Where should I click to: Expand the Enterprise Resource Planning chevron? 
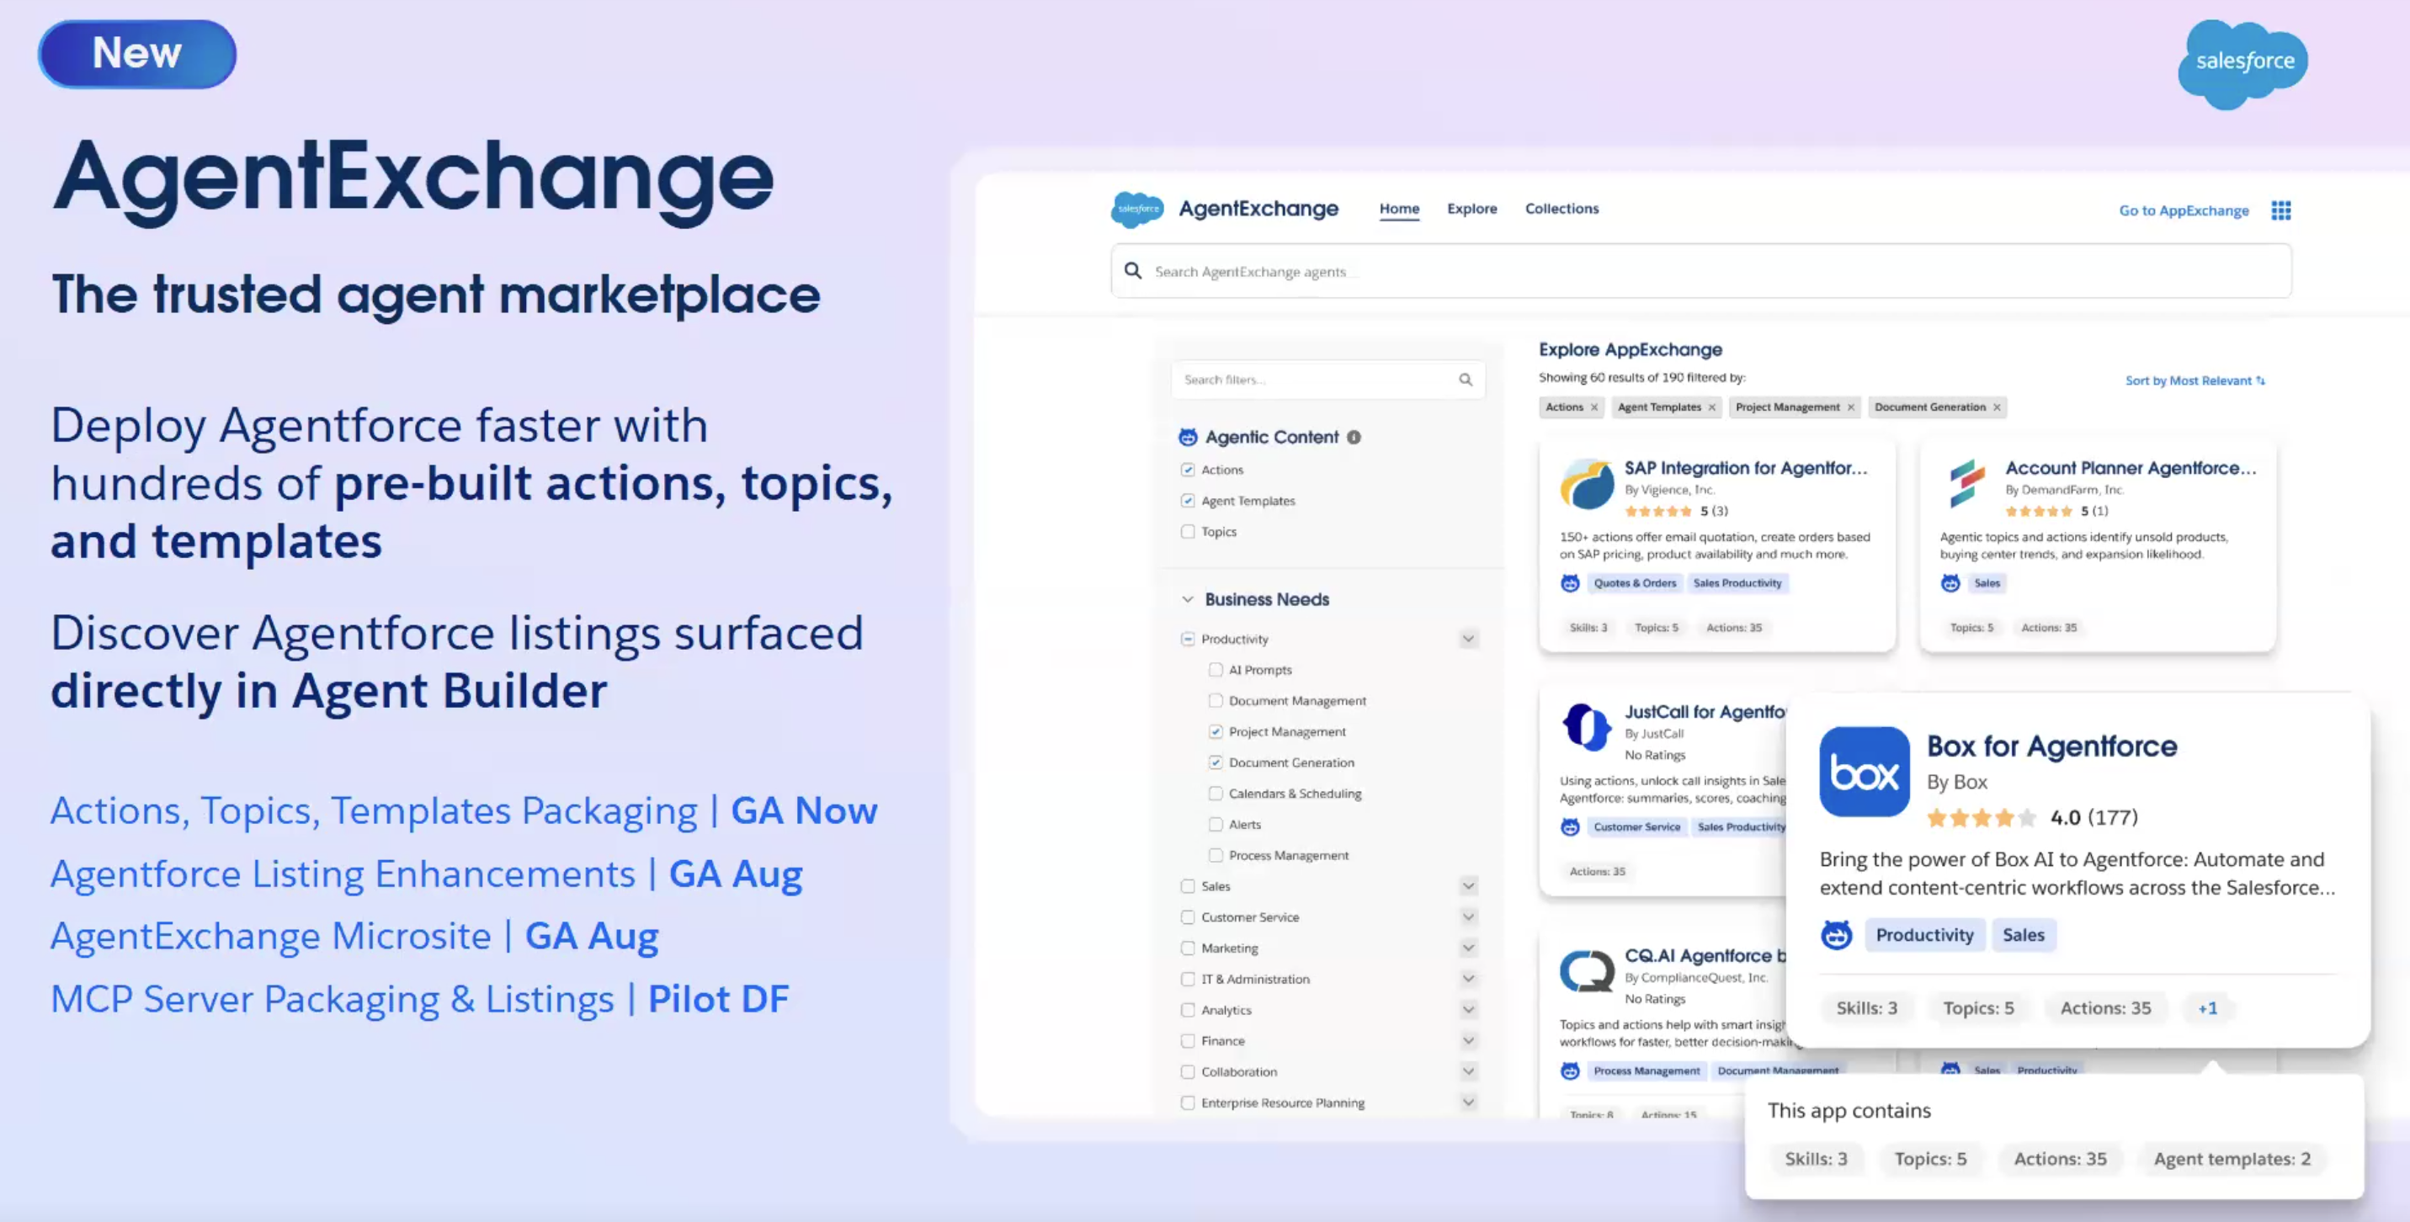1468,1102
